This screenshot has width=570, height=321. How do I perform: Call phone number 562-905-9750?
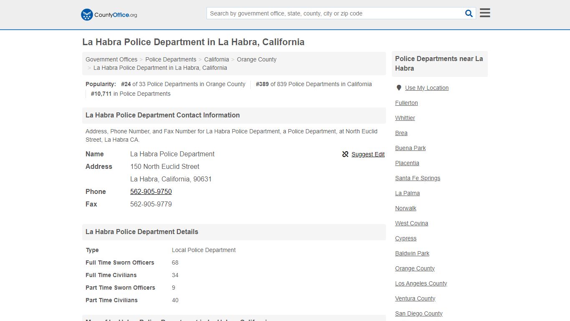pos(151,191)
